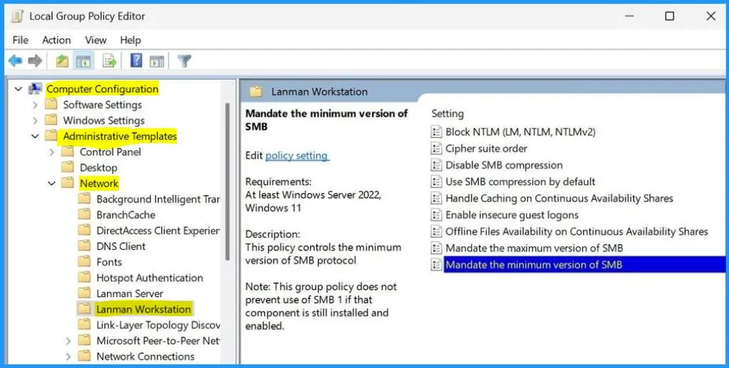729x368 pixels.
Task: Click the tree pane vertical scrollbar
Action: pyautogui.click(x=228, y=182)
